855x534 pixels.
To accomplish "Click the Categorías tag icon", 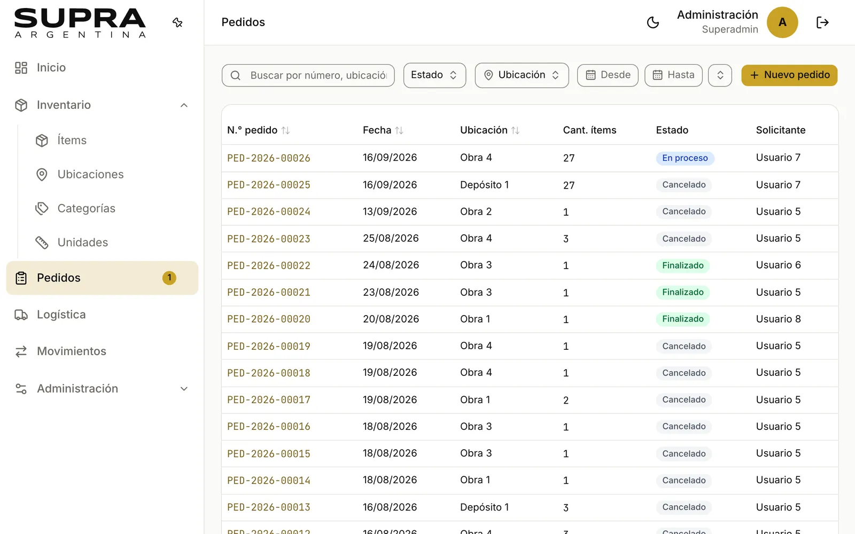I will coord(42,209).
